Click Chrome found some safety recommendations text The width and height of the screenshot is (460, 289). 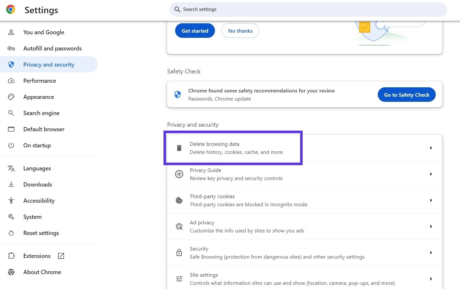262,91
